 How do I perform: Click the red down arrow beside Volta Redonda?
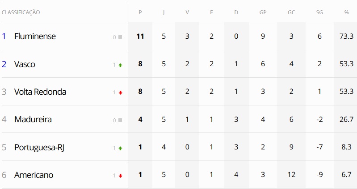(120, 92)
